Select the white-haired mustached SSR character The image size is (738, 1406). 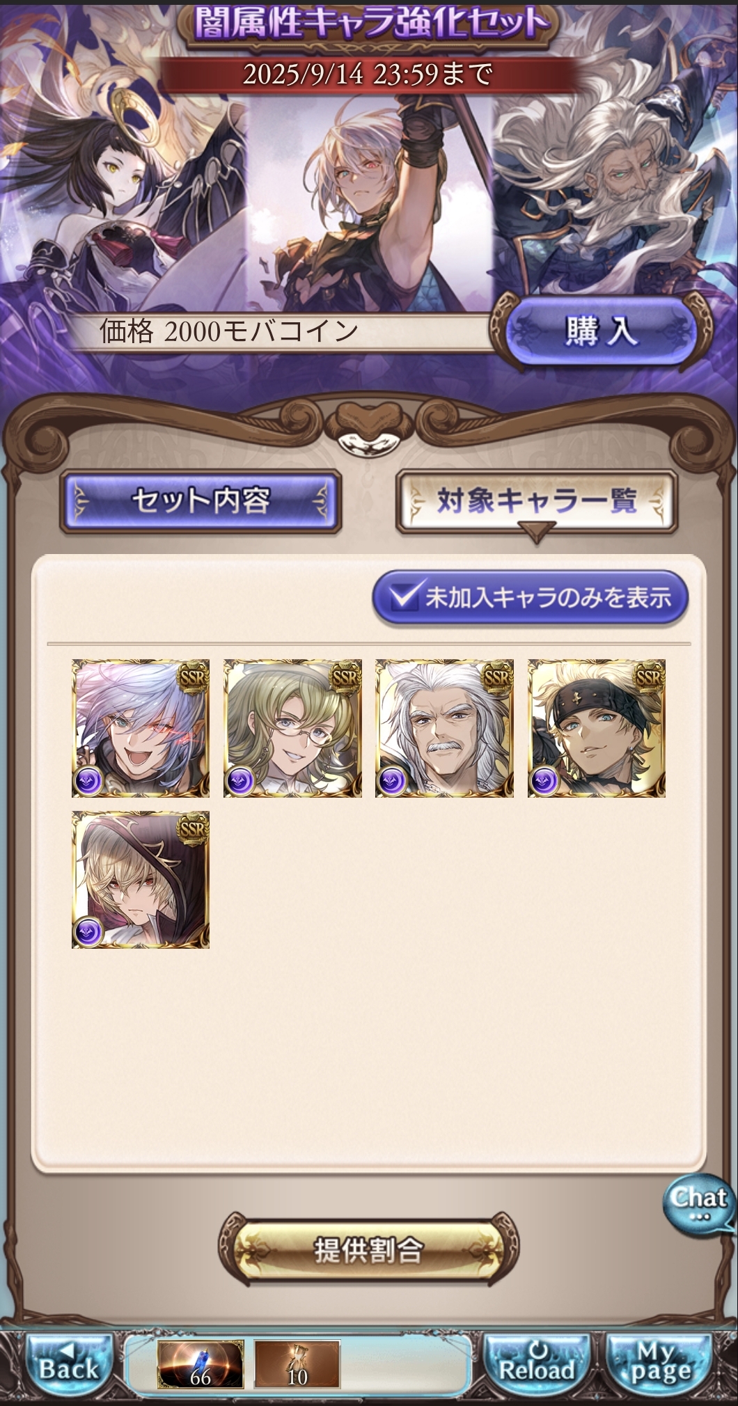444,728
